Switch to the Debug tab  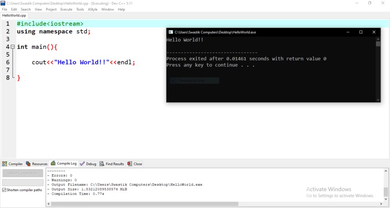click(x=88, y=164)
